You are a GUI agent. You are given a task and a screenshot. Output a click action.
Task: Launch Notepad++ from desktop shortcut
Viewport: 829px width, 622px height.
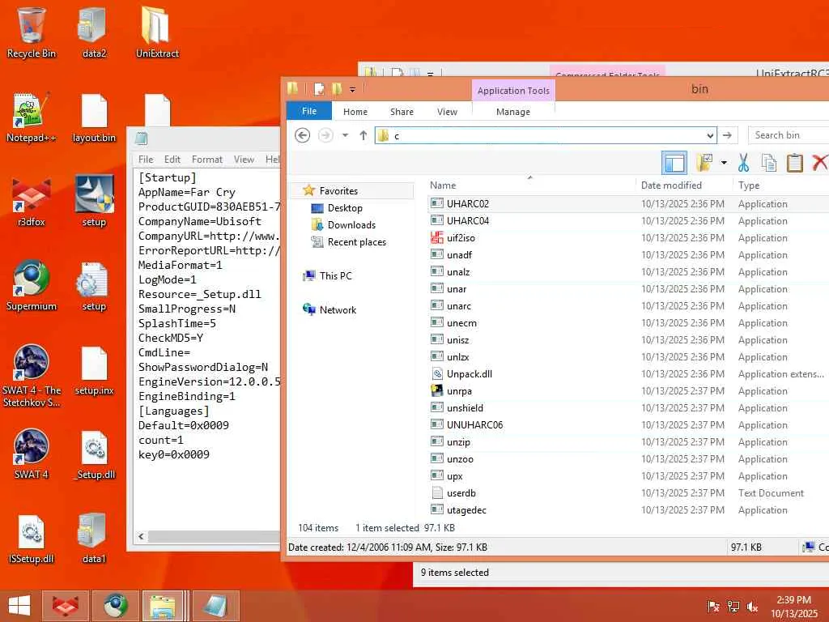tap(32, 117)
